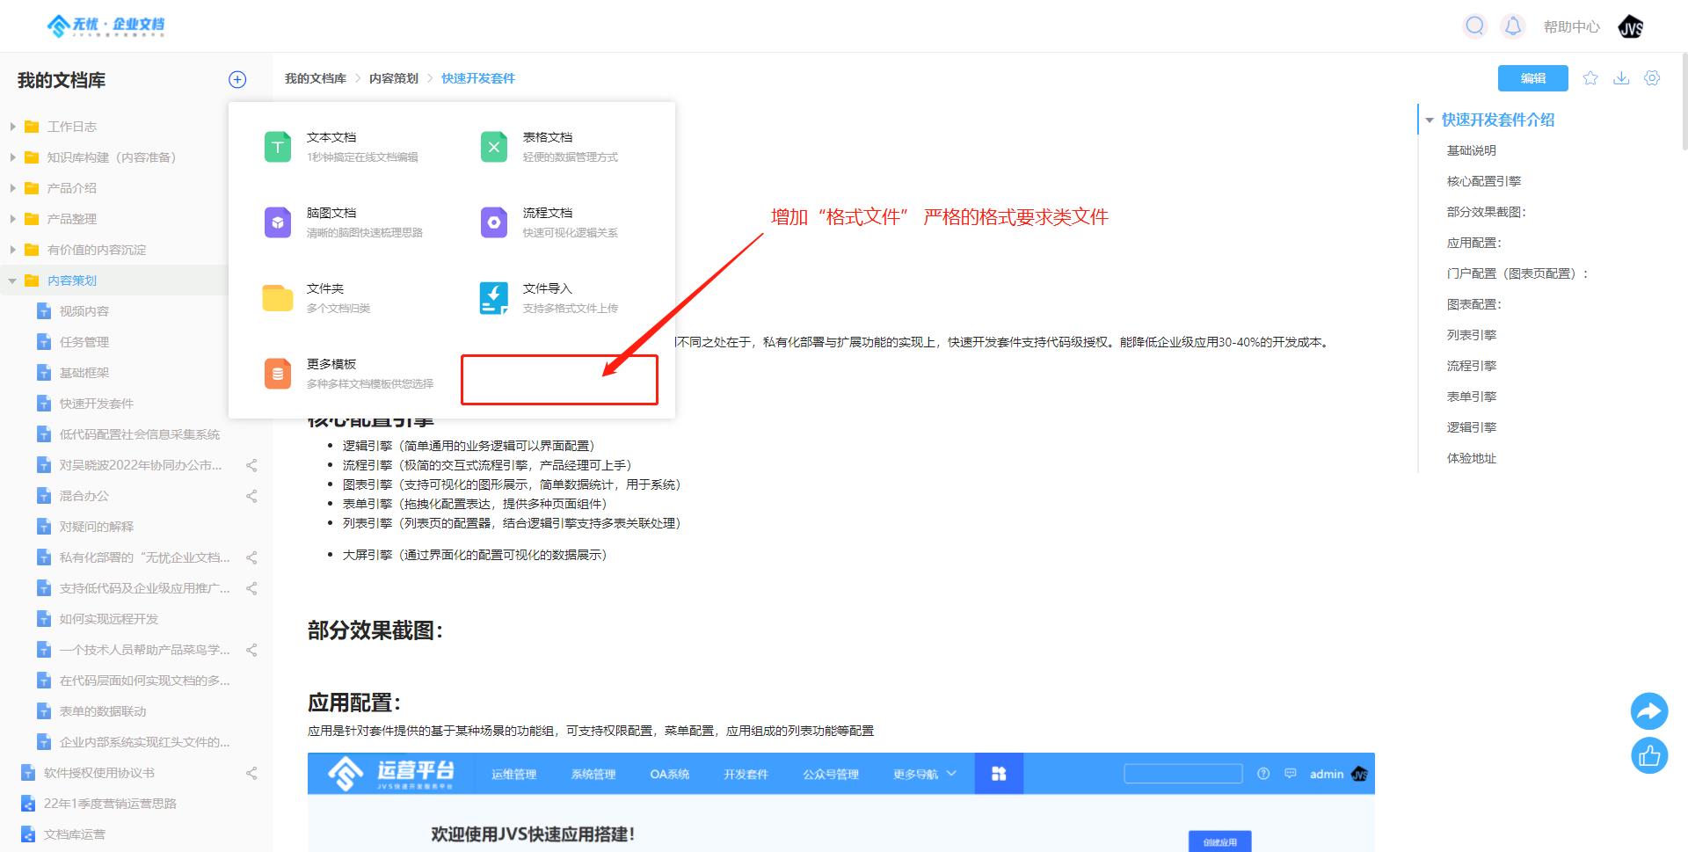Click 我的文档库 in the breadcrumb
The width and height of the screenshot is (1688, 852).
click(315, 78)
